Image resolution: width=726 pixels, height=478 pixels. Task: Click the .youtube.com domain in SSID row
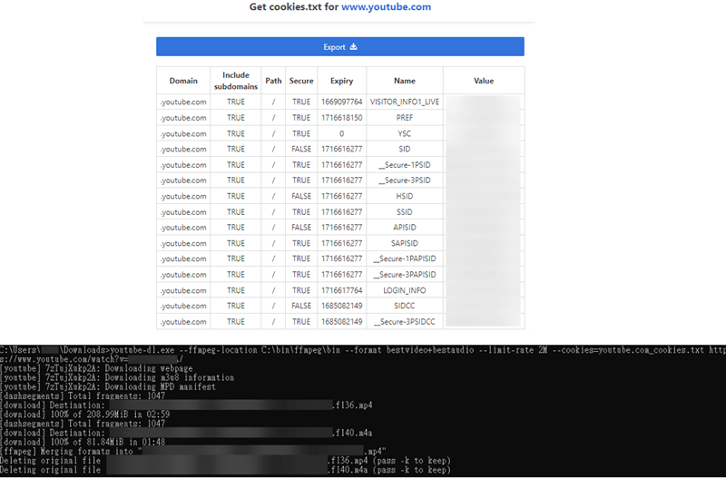183,212
